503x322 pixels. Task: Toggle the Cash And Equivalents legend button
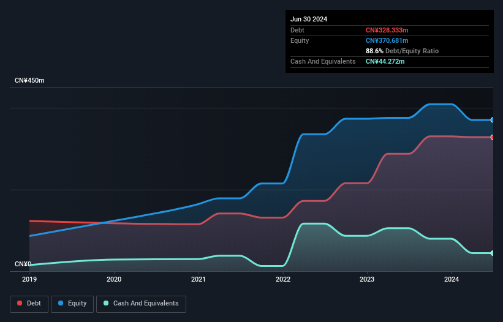tap(141, 304)
